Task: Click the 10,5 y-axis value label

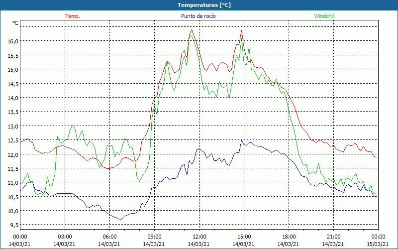Action: [x=12, y=197]
